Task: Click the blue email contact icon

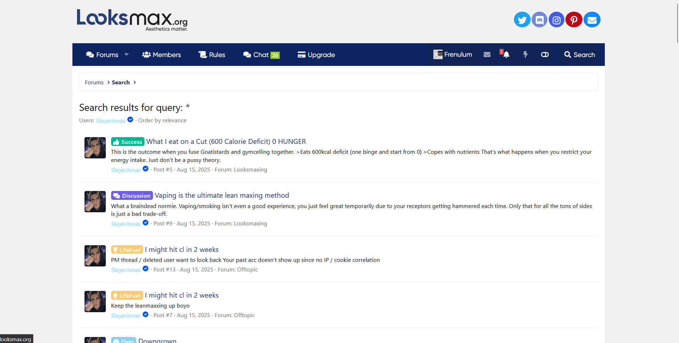Action: 592,20
